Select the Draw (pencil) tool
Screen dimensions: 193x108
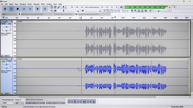[x=59, y=7]
